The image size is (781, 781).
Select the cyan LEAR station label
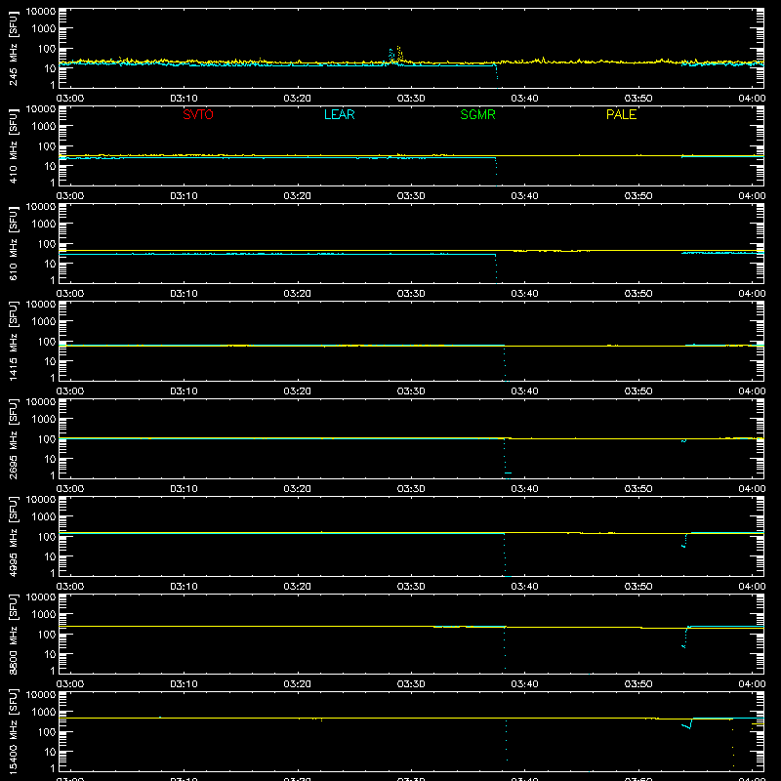[339, 114]
